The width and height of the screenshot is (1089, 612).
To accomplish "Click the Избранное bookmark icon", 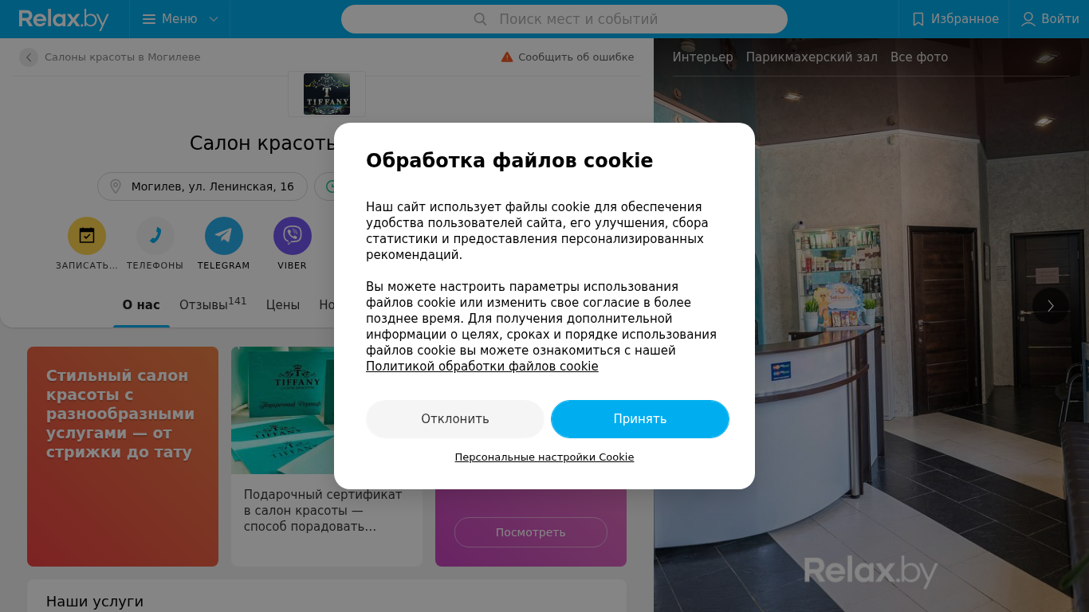I will pyautogui.click(x=918, y=19).
